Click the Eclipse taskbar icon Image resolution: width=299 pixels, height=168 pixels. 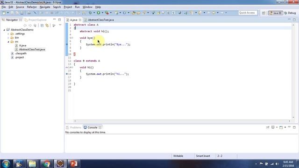[60, 164]
